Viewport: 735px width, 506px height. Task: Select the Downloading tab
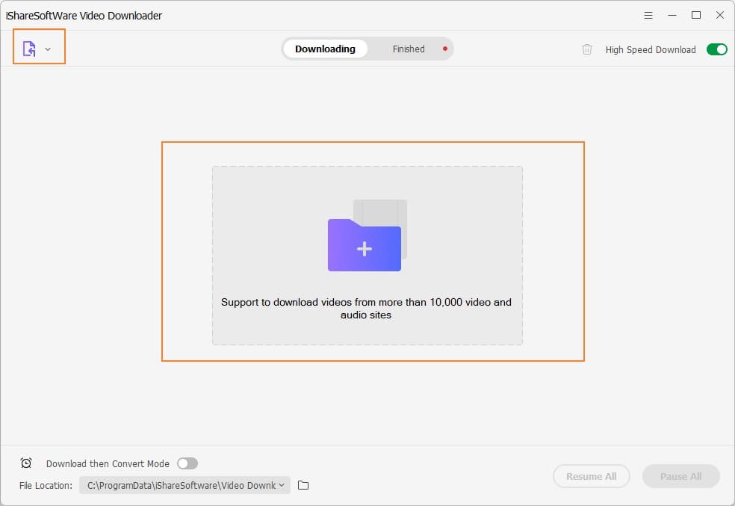[326, 49]
